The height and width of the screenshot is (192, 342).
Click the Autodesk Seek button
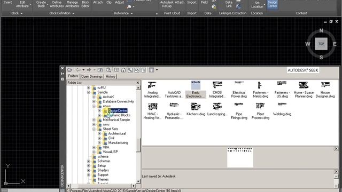click(x=303, y=70)
